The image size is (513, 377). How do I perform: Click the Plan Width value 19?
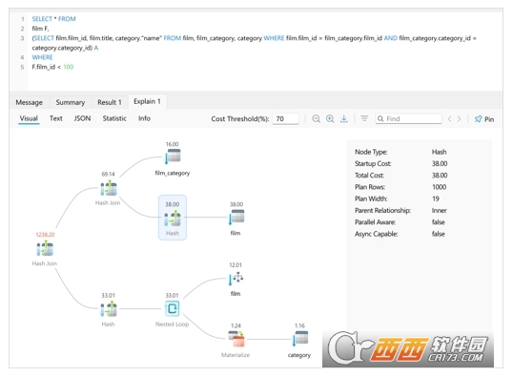[x=436, y=199]
